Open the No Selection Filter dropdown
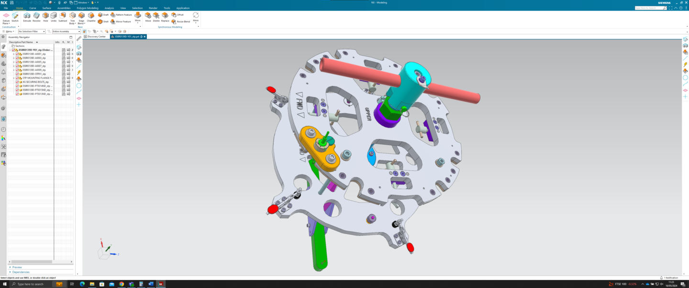Image resolution: width=689 pixels, height=288 pixels. [32, 32]
